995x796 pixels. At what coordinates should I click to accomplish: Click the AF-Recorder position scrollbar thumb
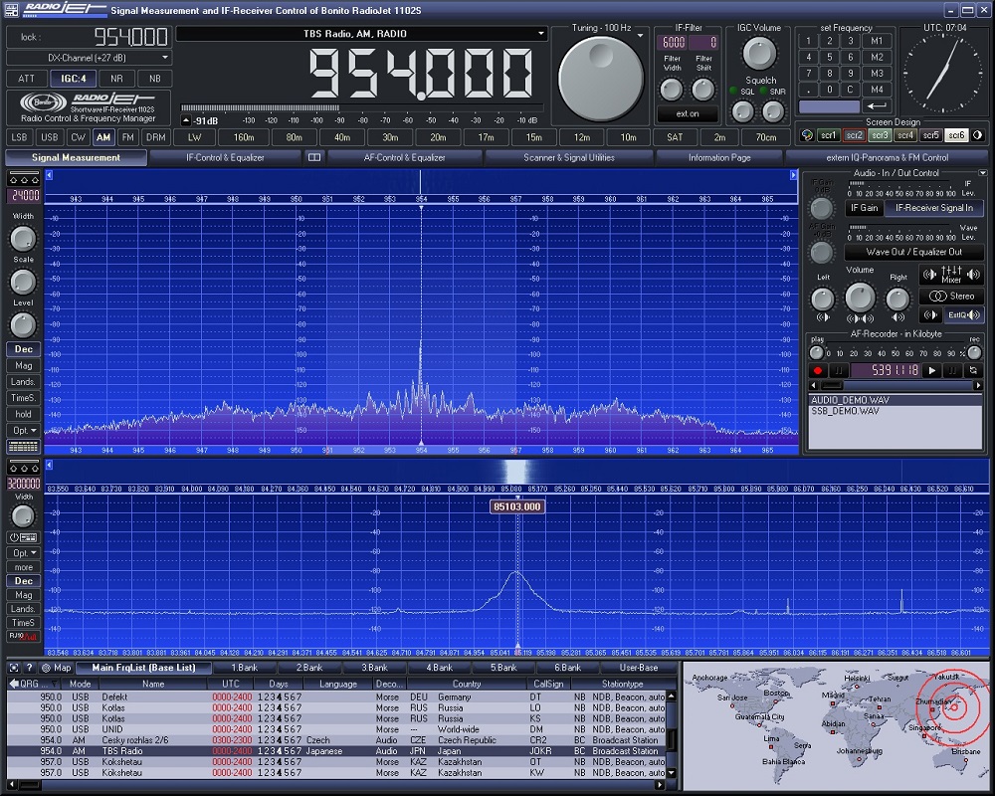pos(832,385)
